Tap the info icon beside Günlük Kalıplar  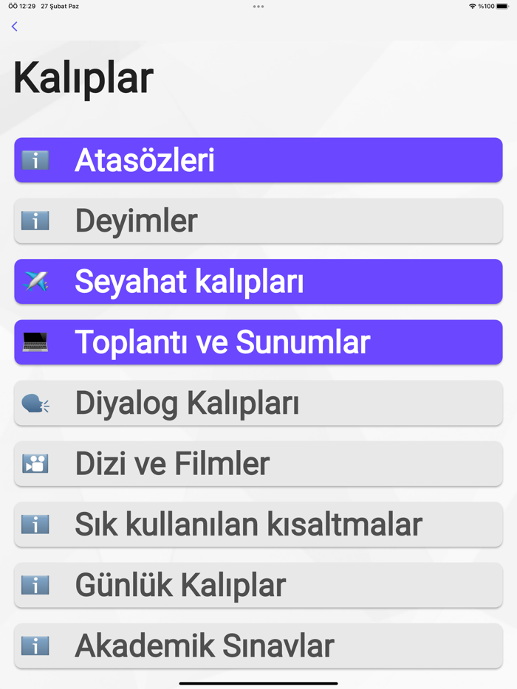35,585
